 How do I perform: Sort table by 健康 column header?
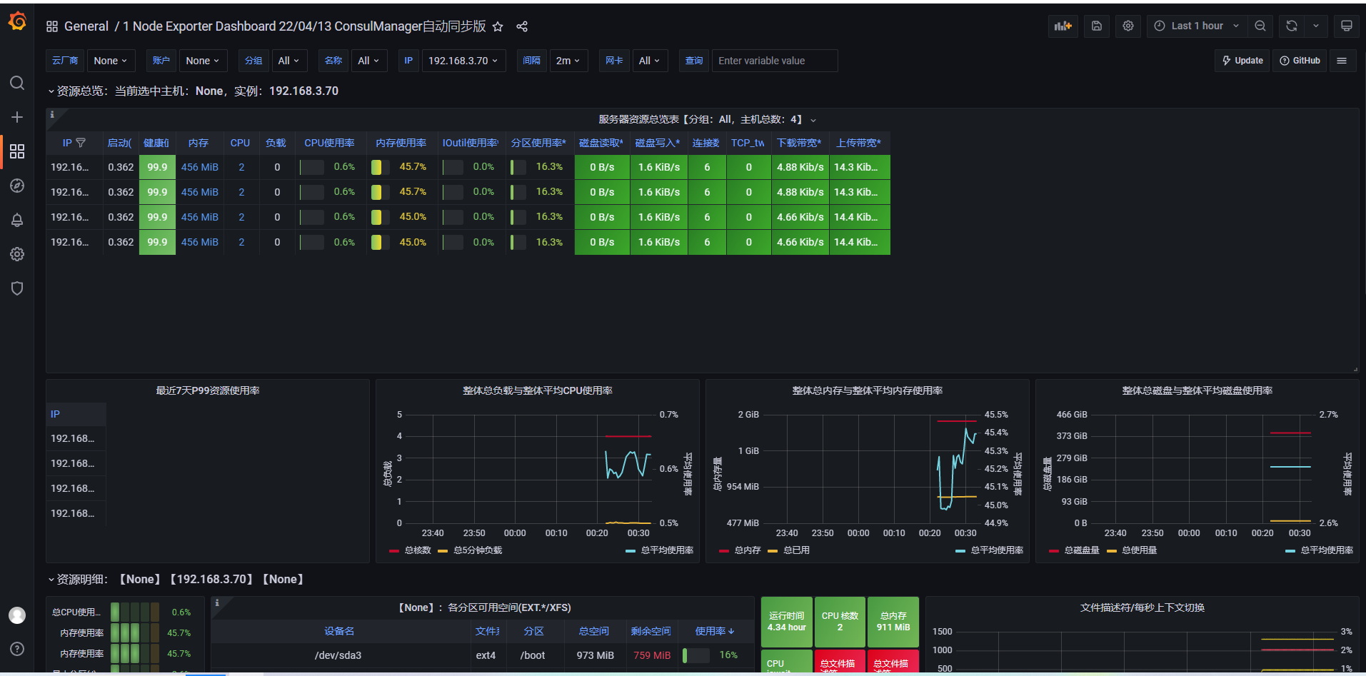(x=156, y=143)
